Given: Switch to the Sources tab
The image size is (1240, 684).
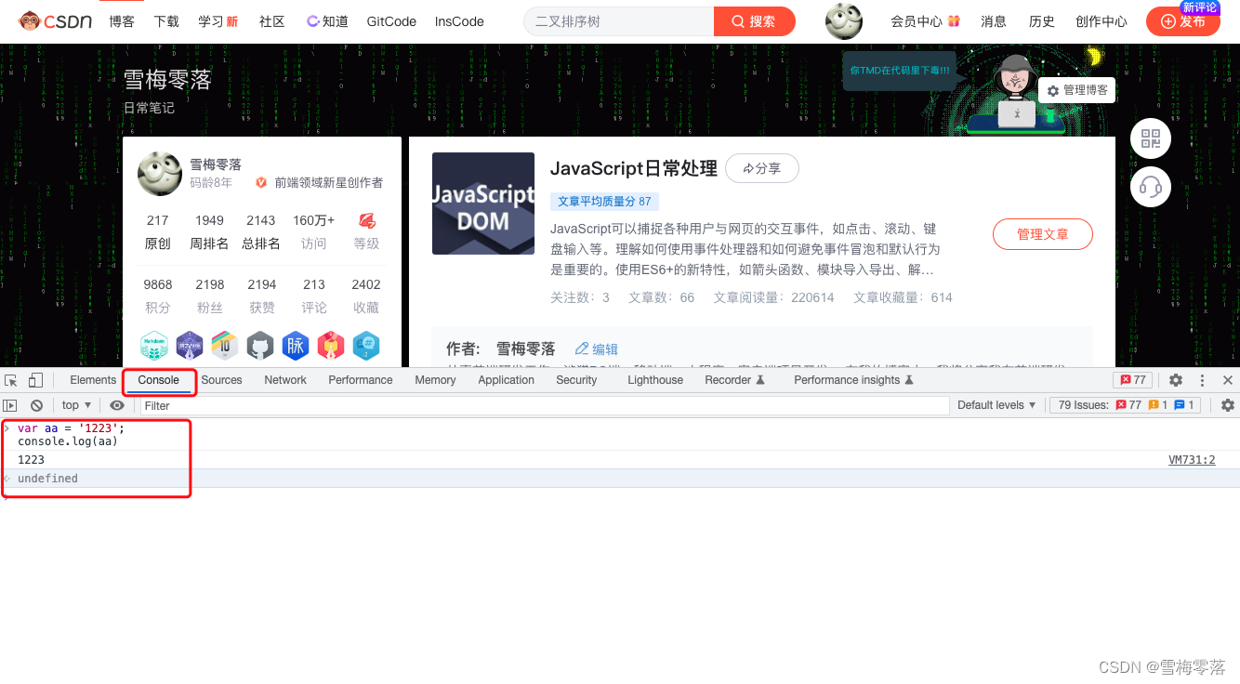Looking at the screenshot, I should tap(221, 380).
